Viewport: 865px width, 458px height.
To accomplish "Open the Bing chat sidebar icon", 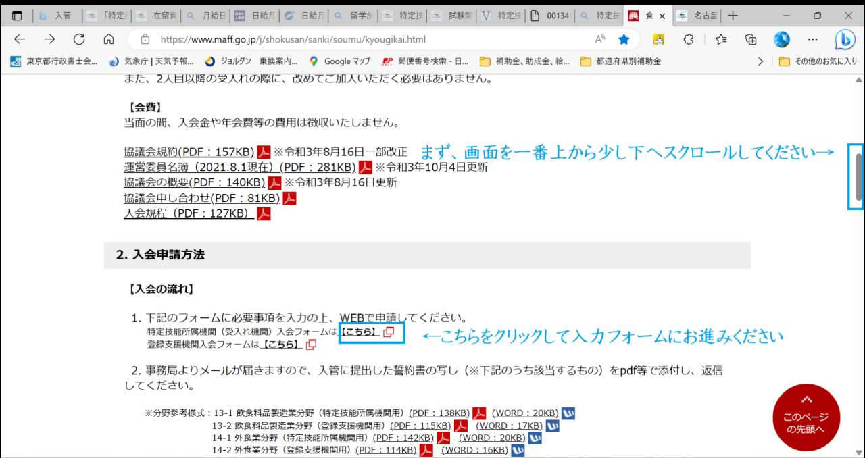I will point(844,40).
